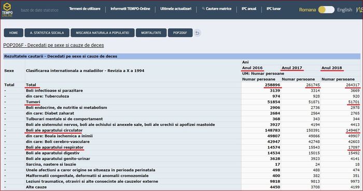
Task: Select IPC anual in top navigation
Action: coord(249,9)
